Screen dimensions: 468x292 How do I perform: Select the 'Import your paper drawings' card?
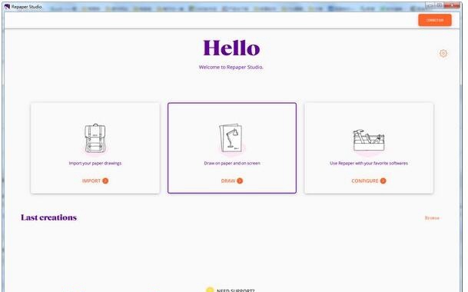tap(95, 148)
